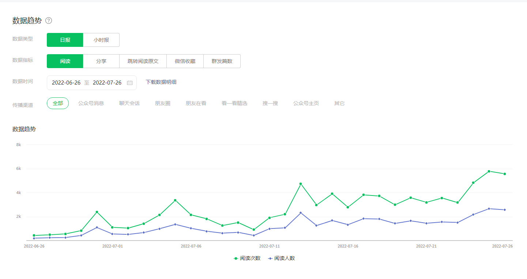Select 全部 channel filter
Image resolution: width=527 pixels, height=279 pixels.
58,103
